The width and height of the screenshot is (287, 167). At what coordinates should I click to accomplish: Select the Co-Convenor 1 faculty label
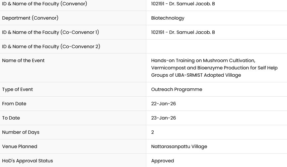point(50,32)
